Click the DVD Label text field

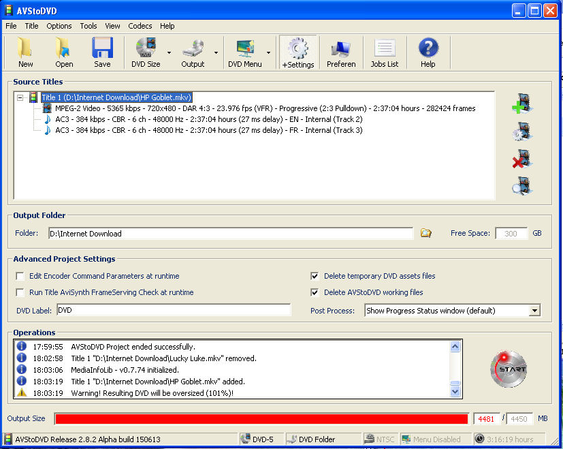click(174, 310)
